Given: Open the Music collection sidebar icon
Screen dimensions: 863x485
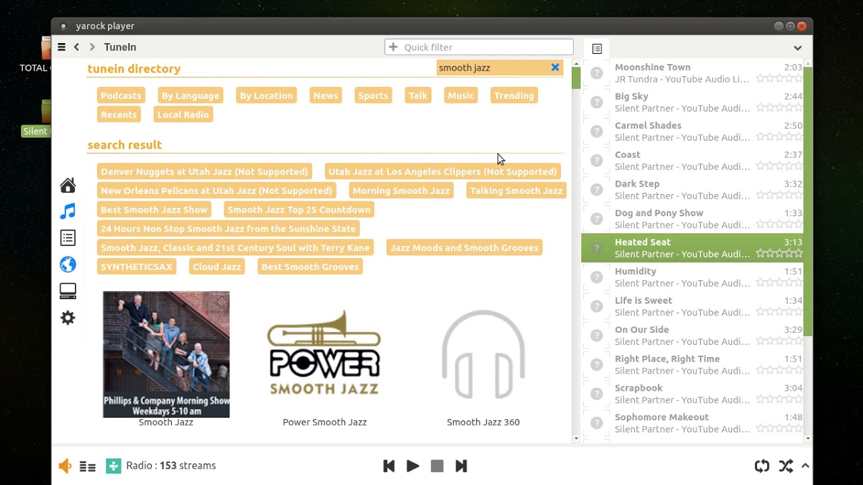Looking at the screenshot, I should (67, 212).
